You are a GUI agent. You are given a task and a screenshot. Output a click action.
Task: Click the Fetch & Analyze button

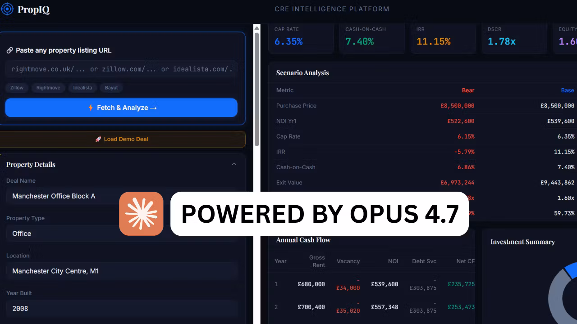click(121, 108)
